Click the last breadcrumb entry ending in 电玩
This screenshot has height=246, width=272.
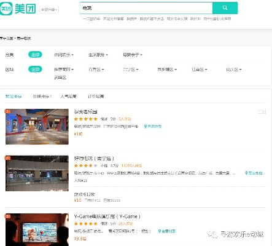(x=24, y=38)
